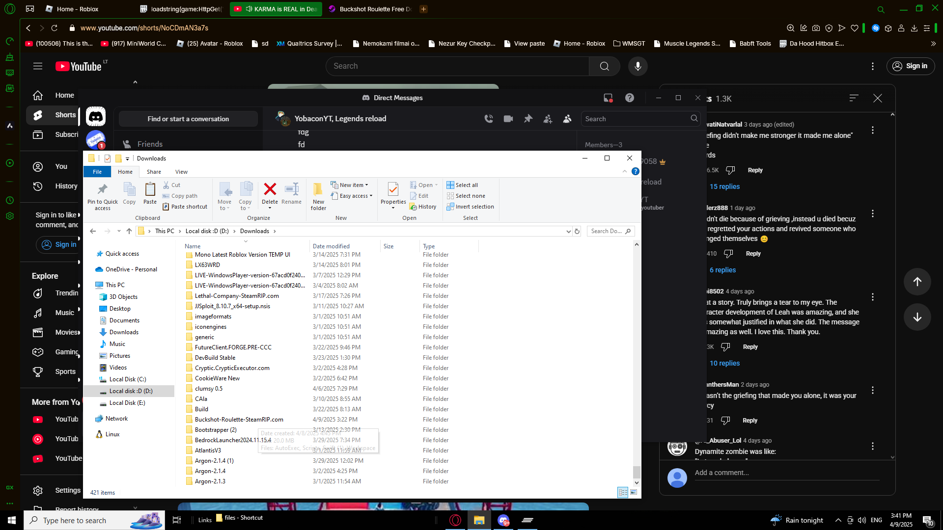The height and width of the screenshot is (530, 943).
Task: Click the YouTube search magnifier button
Action: 605,66
